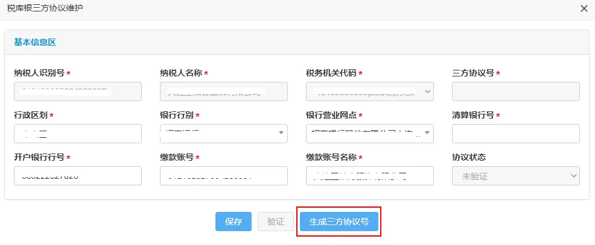This screenshot has width=595, height=245.
Task: Close the 税库银三方协议维护 dialog
Action: 584,8
